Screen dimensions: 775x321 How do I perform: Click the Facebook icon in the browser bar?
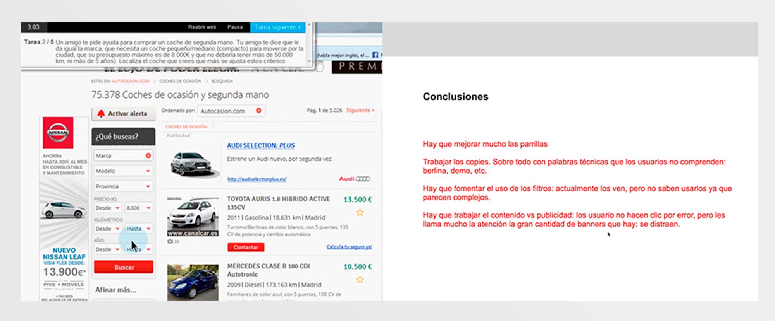[x=375, y=55]
